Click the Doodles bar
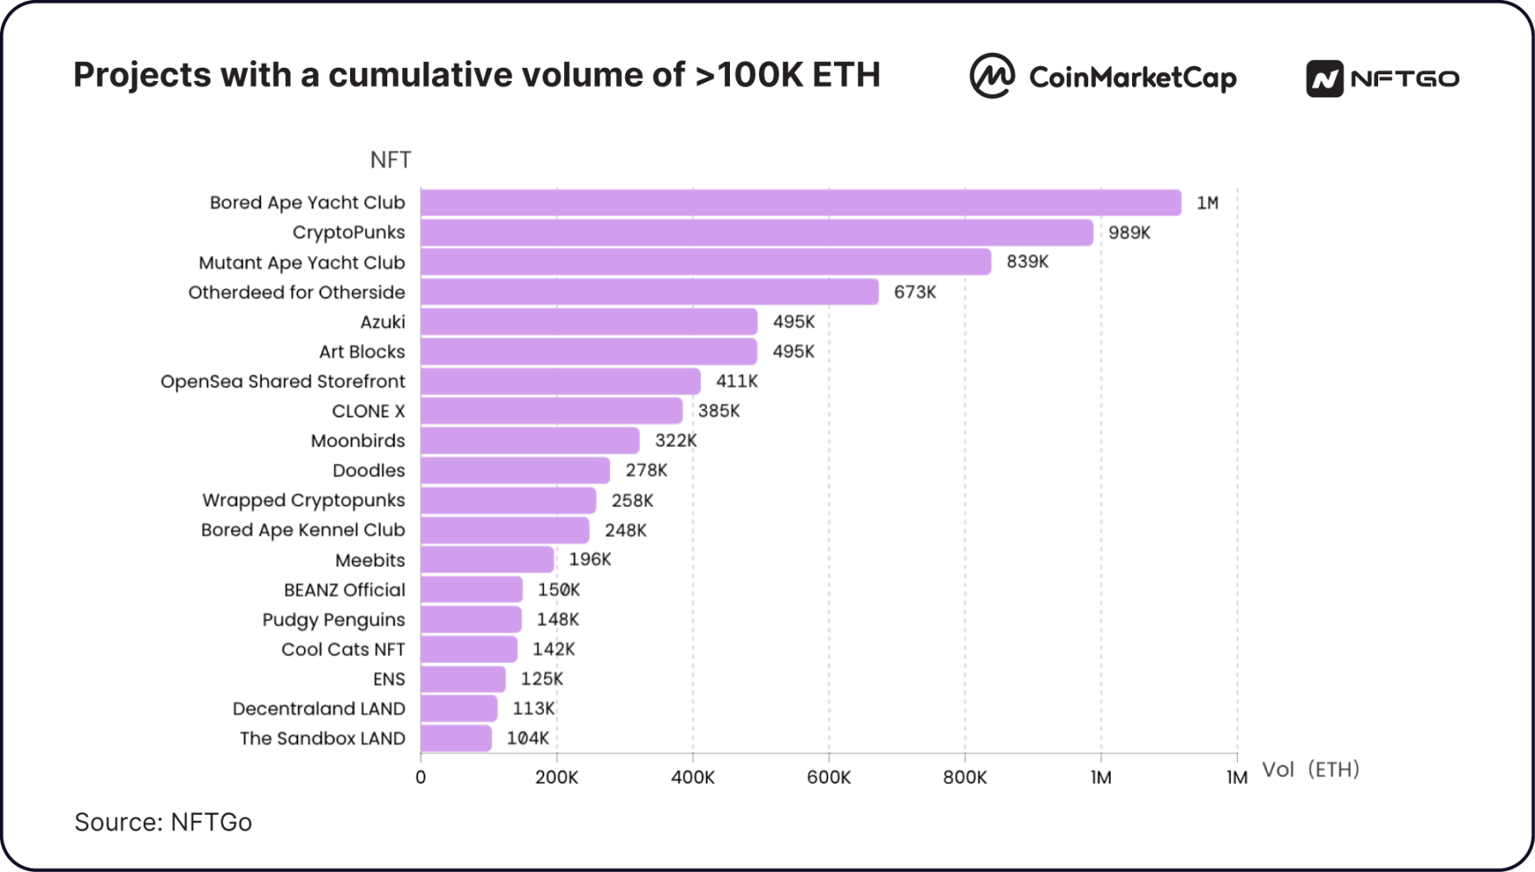Image resolution: width=1535 pixels, height=872 pixels. 515,470
